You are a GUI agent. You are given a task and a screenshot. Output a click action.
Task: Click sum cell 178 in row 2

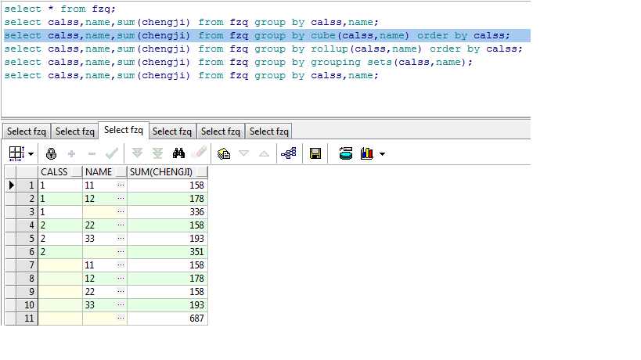[x=167, y=199]
